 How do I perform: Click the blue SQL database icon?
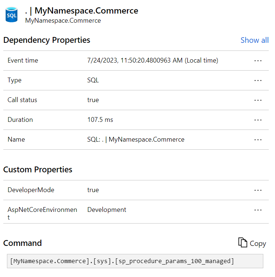11,15
